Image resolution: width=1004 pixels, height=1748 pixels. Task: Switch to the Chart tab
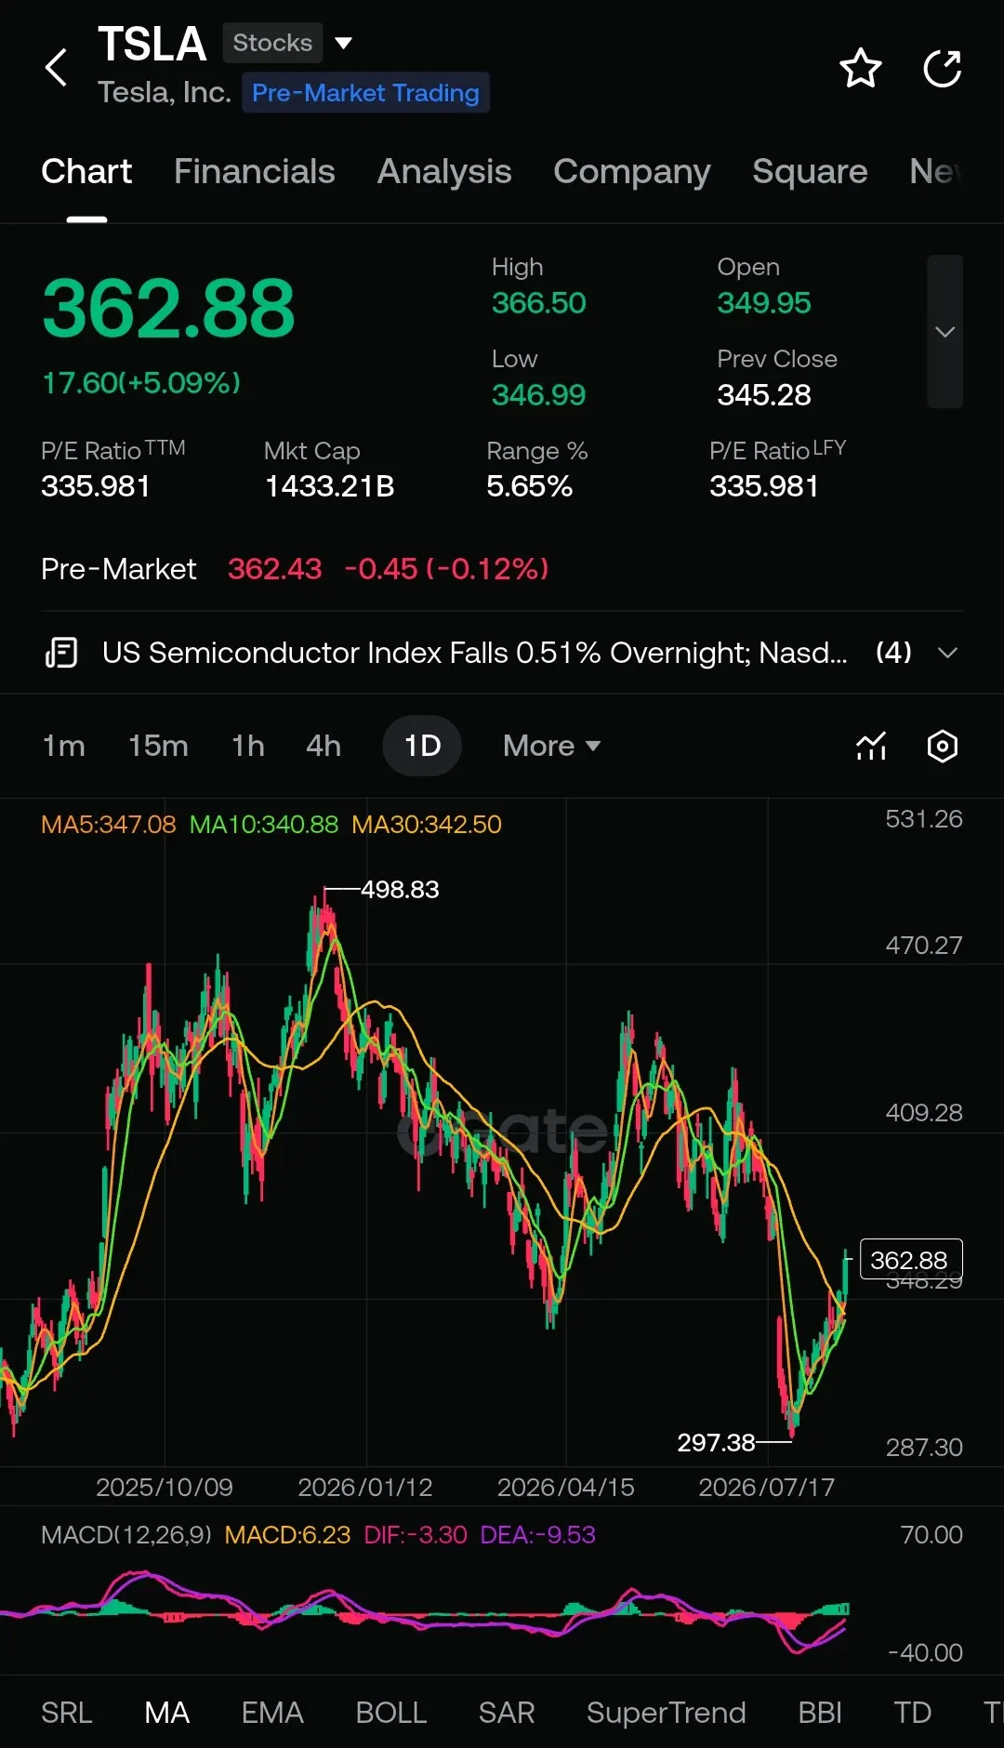pyautogui.click(x=86, y=172)
